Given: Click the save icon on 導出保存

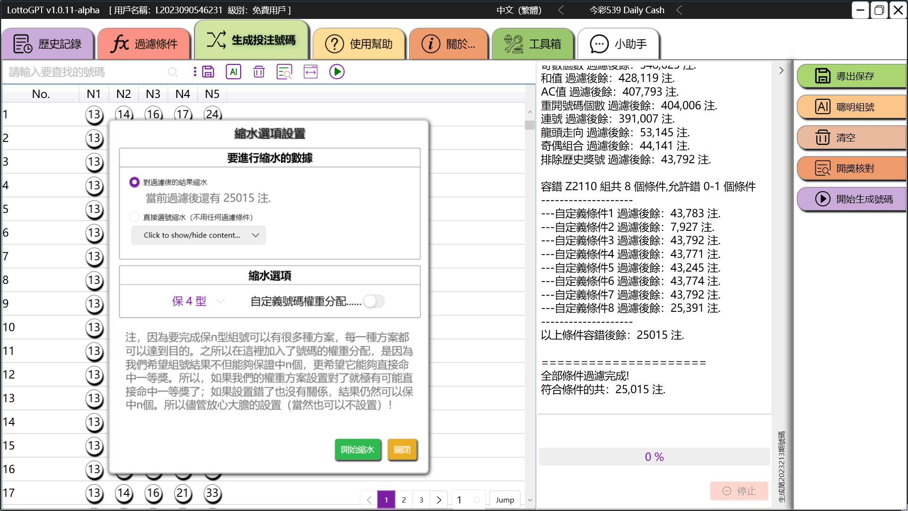Looking at the screenshot, I should tap(823, 76).
